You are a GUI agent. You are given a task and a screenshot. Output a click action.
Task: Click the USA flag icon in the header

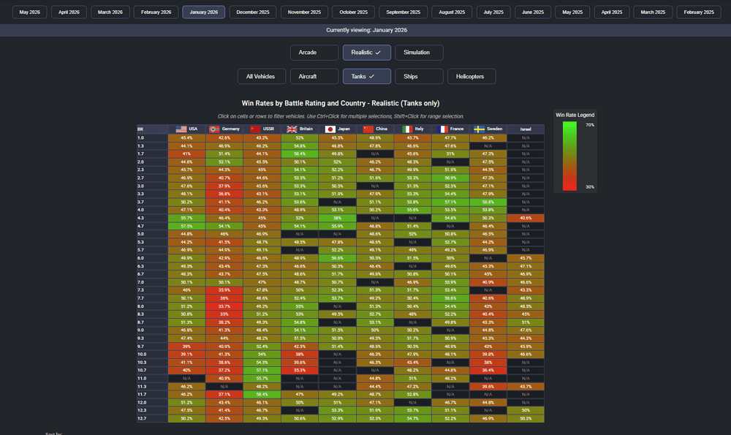[181, 129]
